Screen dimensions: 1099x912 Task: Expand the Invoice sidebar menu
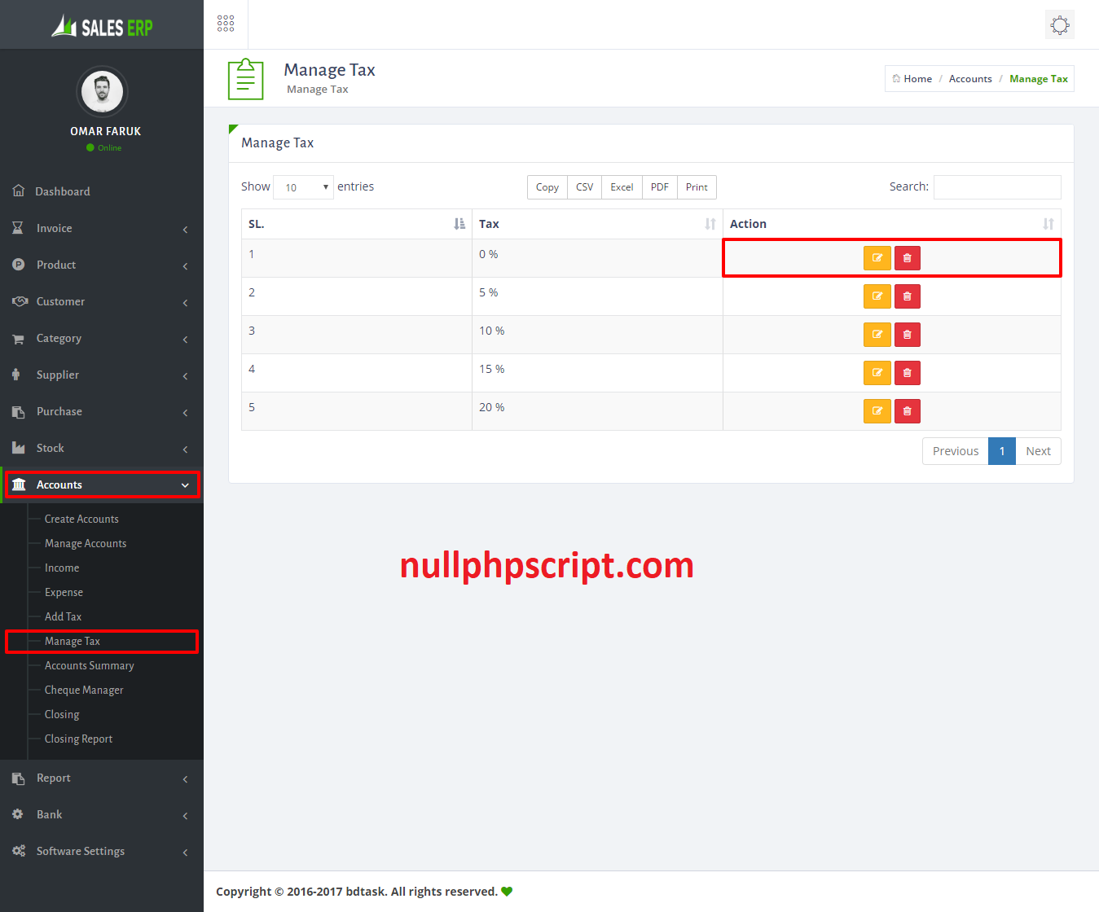coord(102,229)
